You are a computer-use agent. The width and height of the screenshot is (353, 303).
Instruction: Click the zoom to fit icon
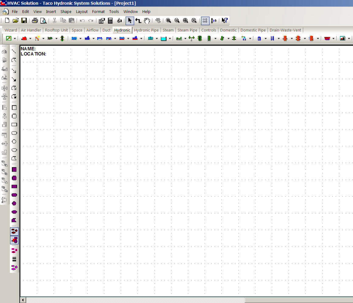tap(185, 20)
